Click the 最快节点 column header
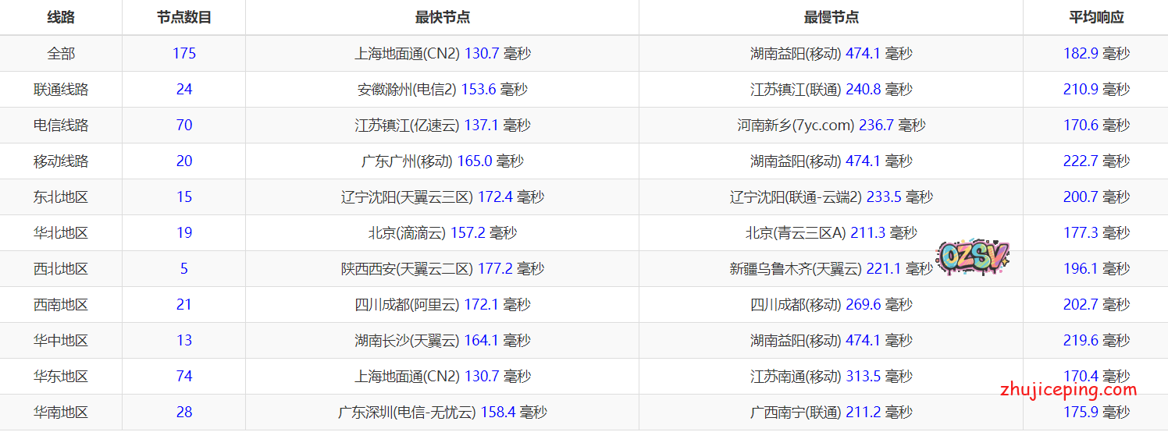The width and height of the screenshot is (1168, 432). 442,17
